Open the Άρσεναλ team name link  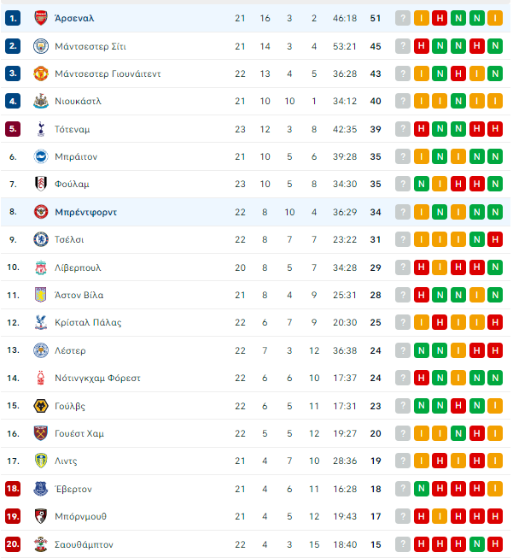point(74,18)
